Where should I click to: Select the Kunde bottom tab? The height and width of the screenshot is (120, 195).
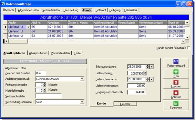point(101,104)
